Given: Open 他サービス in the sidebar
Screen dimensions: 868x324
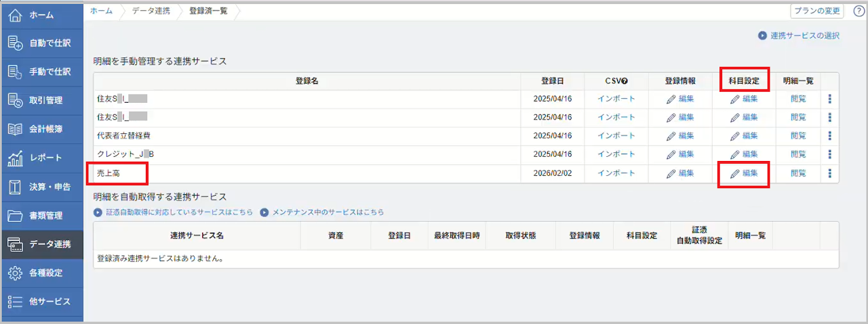Looking at the screenshot, I should pyautogui.click(x=41, y=302).
